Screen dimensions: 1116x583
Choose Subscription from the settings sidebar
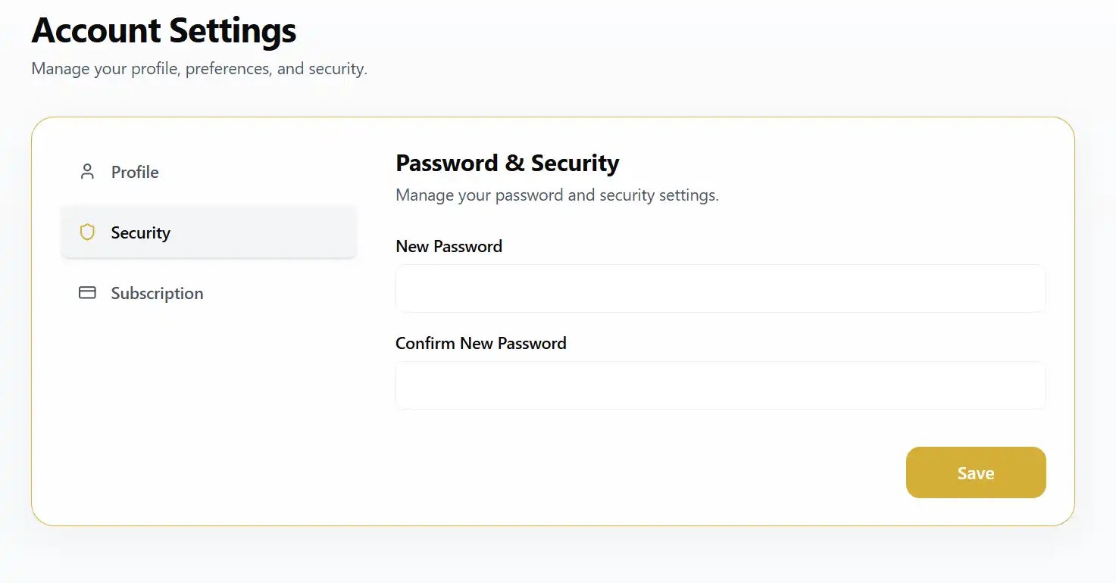(157, 293)
